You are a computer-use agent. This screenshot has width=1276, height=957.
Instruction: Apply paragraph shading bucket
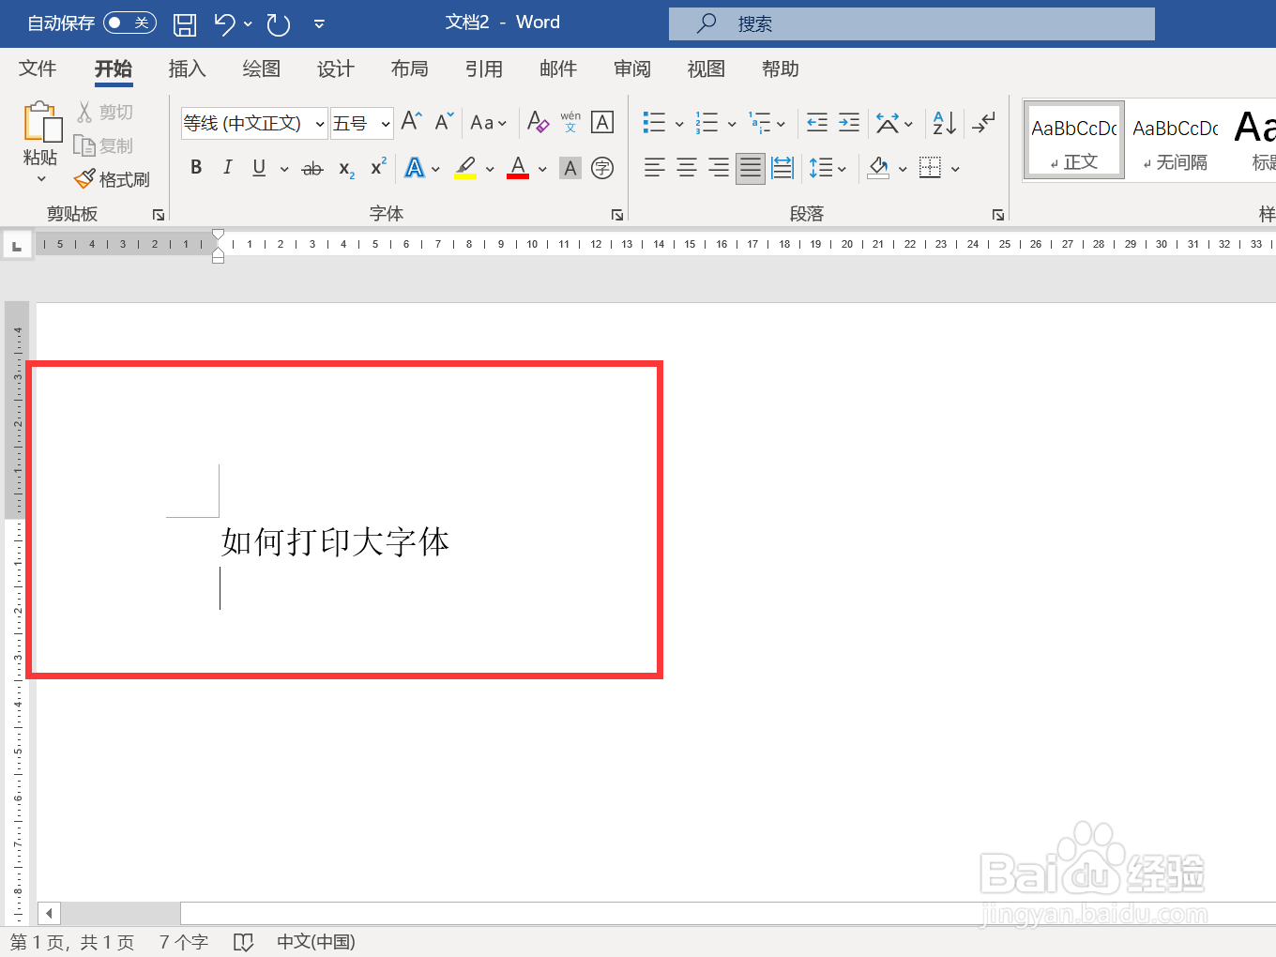click(x=878, y=168)
